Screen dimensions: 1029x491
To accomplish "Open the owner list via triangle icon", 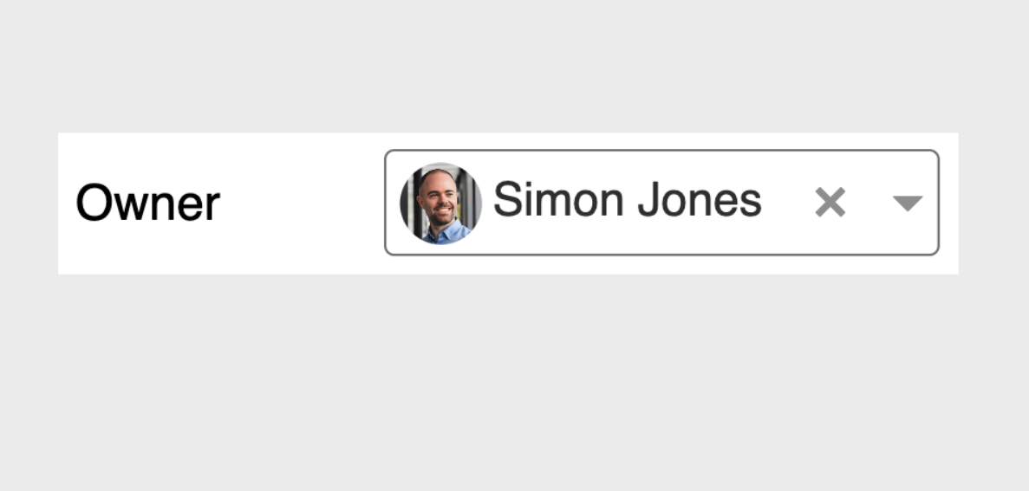I will click(907, 203).
